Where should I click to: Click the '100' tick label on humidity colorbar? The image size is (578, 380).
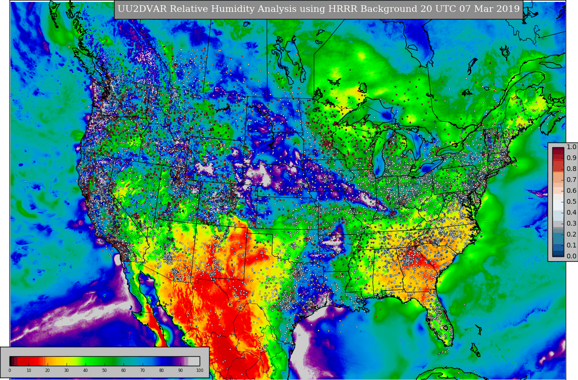click(200, 370)
